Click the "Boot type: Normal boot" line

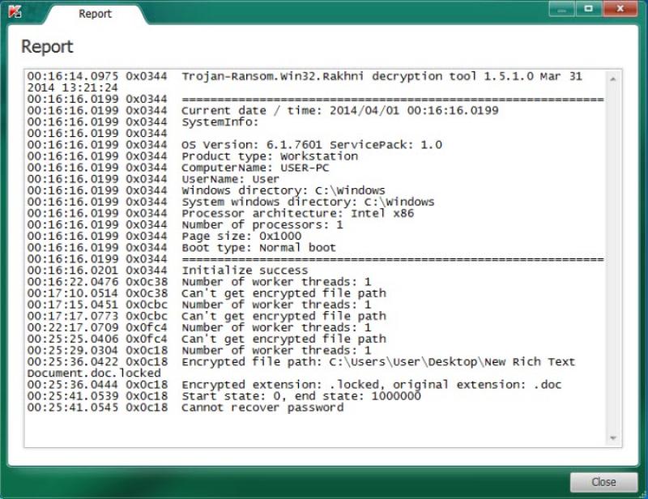[181, 248]
